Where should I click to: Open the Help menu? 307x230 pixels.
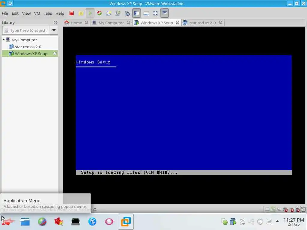click(x=60, y=13)
